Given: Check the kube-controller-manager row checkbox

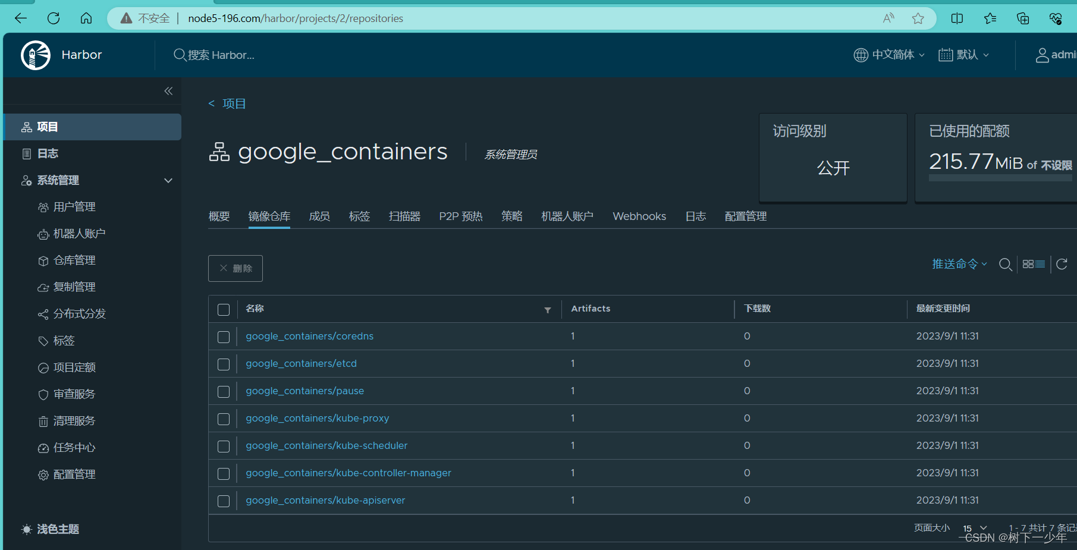Looking at the screenshot, I should pos(224,474).
